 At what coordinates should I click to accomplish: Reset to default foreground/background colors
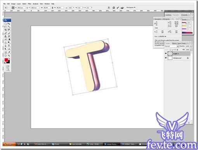click(x=5, y=63)
